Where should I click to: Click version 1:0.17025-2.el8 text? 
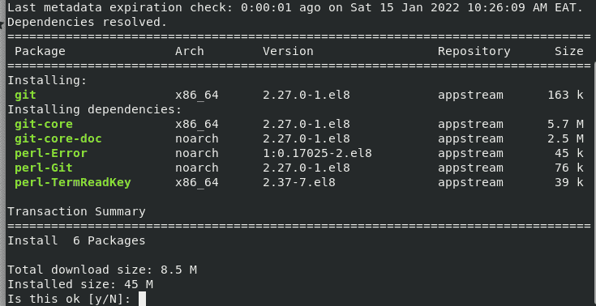pos(317,153)
